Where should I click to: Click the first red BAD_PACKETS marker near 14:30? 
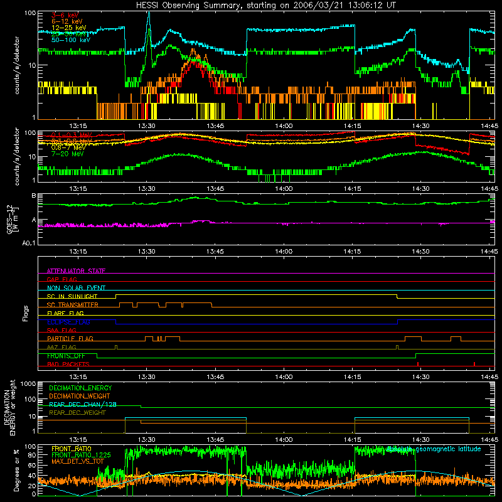(x=418, y=364)
